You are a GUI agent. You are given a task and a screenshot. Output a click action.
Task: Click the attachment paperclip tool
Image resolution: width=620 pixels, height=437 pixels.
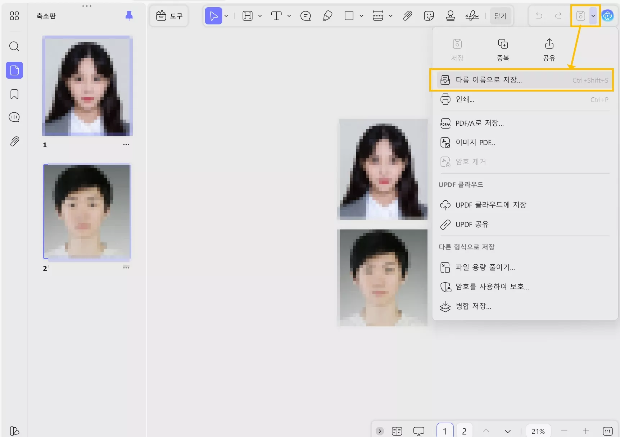click(x=407, y=16)
